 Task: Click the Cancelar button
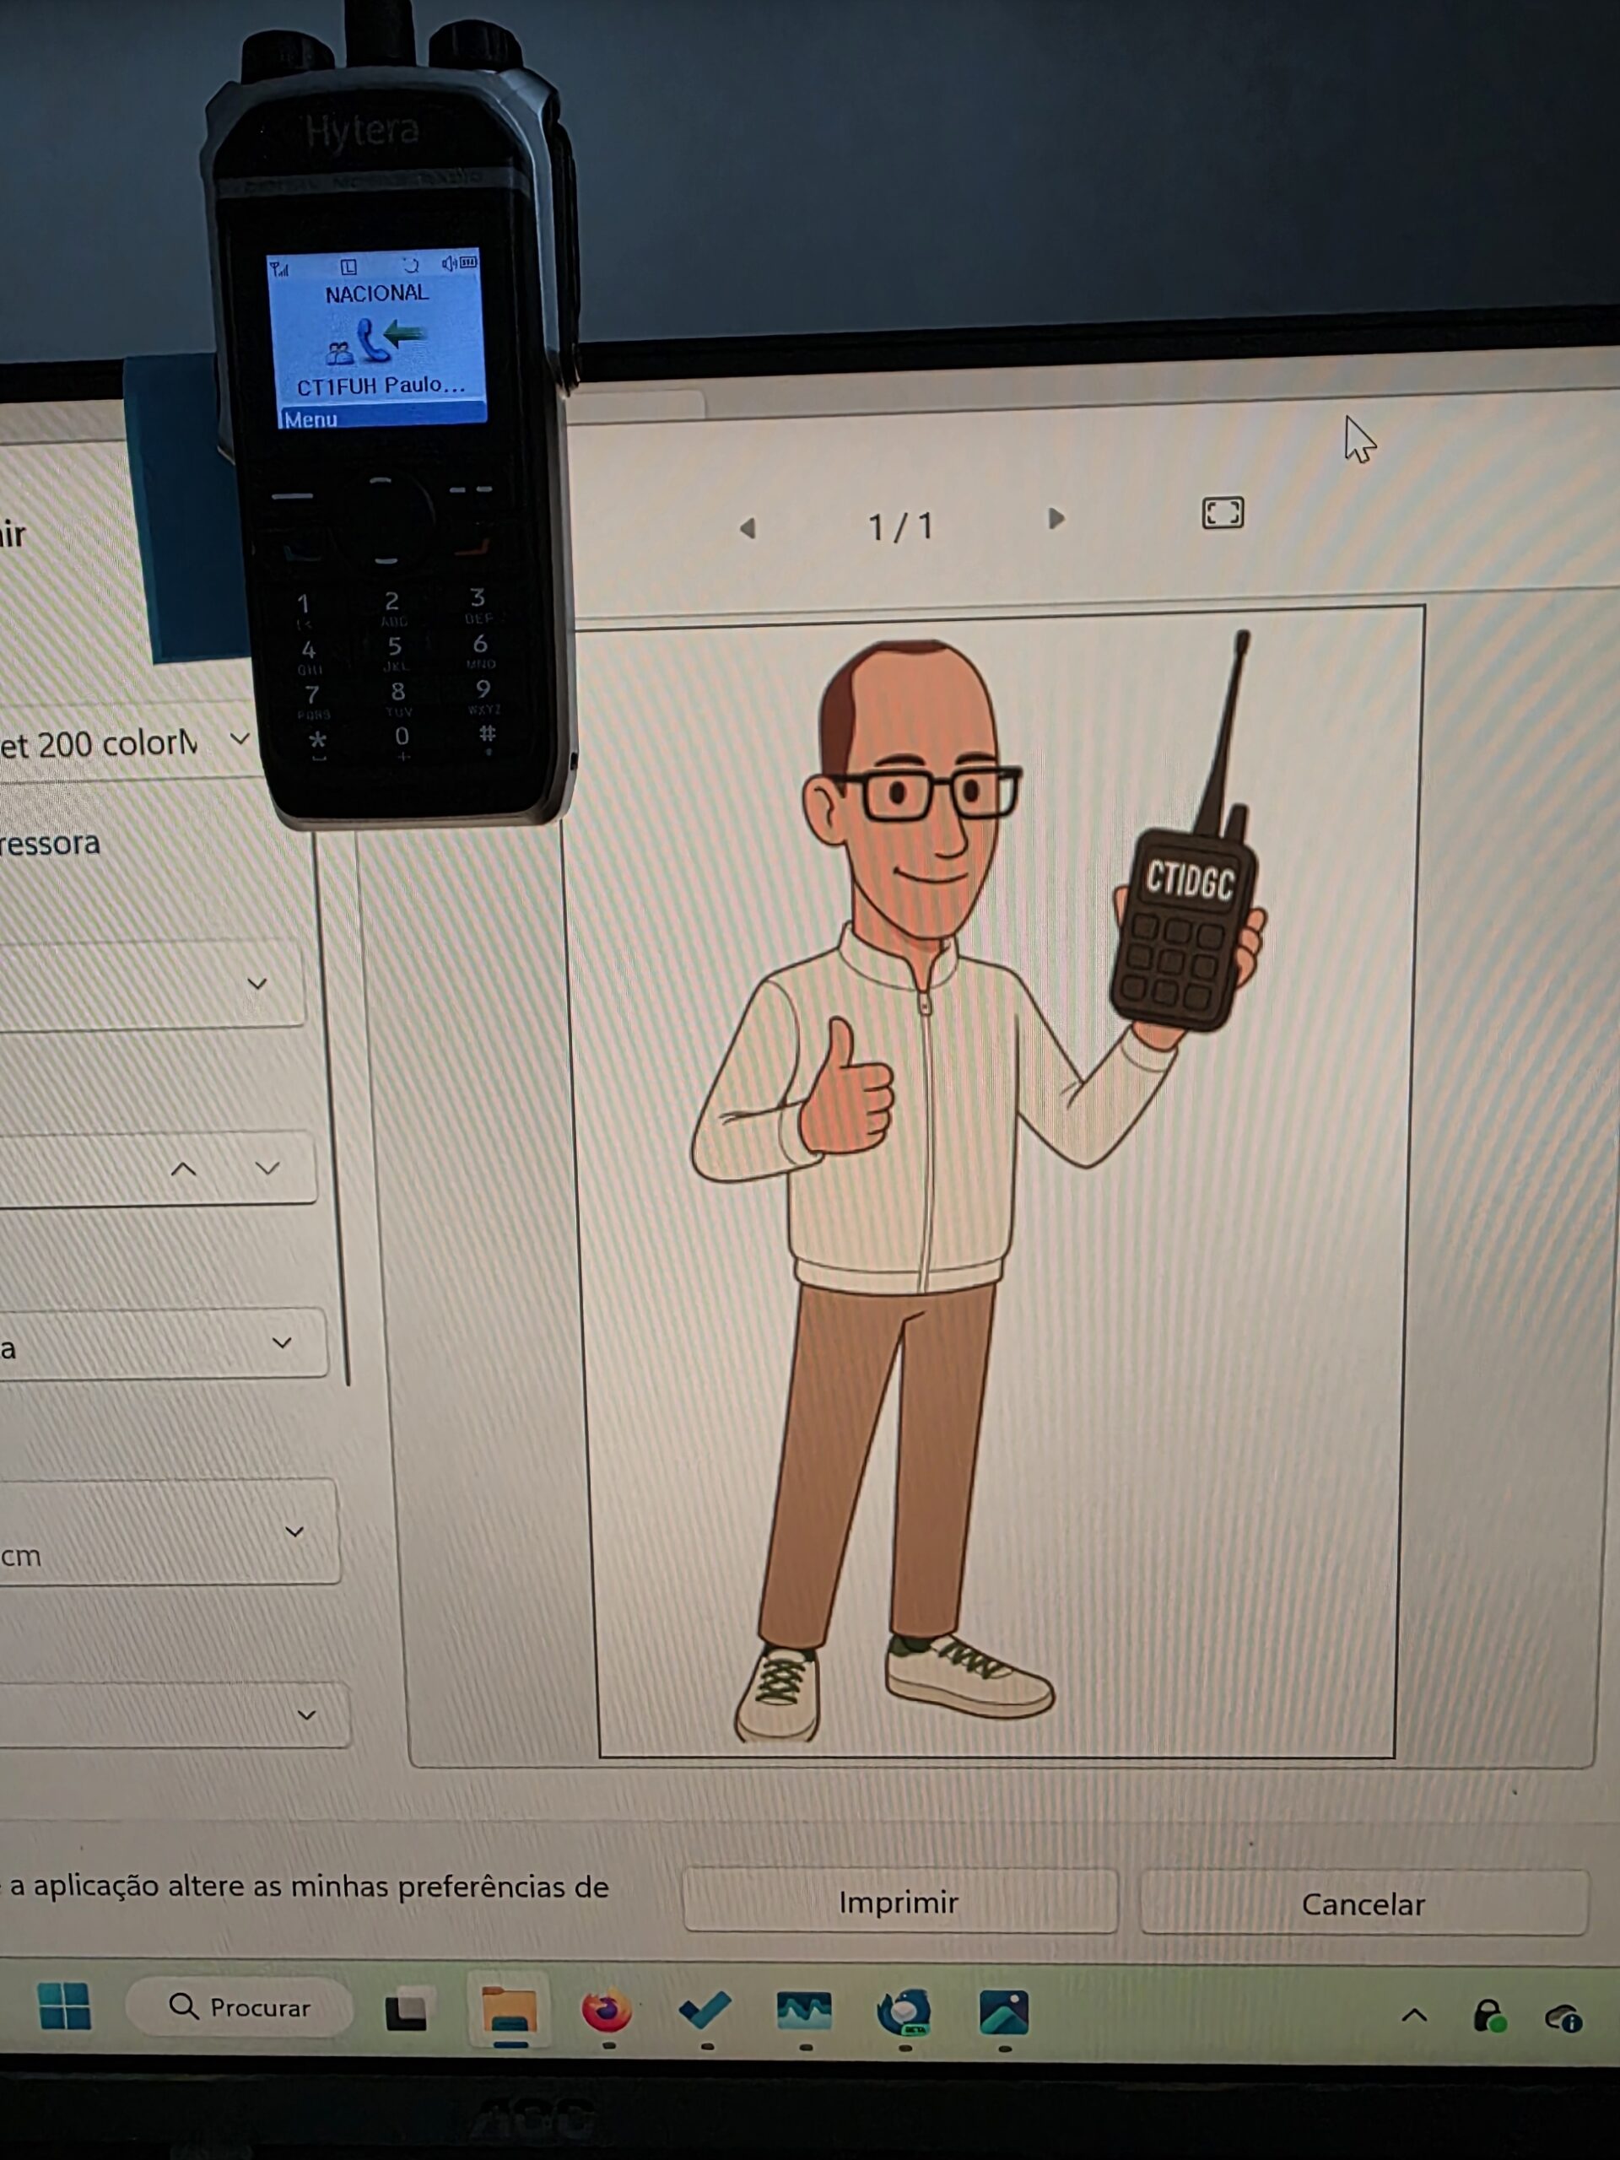1363,1904
